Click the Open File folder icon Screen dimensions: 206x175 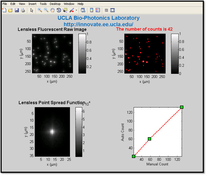pos(10,10)
